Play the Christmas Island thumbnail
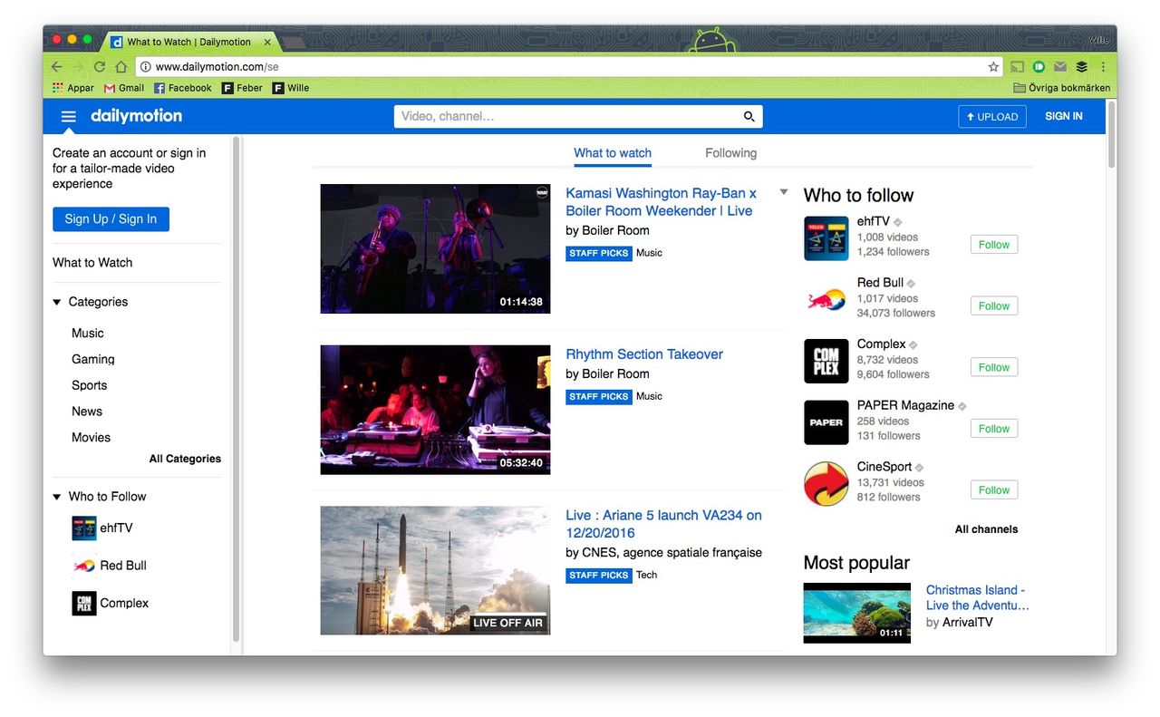Viewport: 1160px width, 717px height. pos(856,613)
